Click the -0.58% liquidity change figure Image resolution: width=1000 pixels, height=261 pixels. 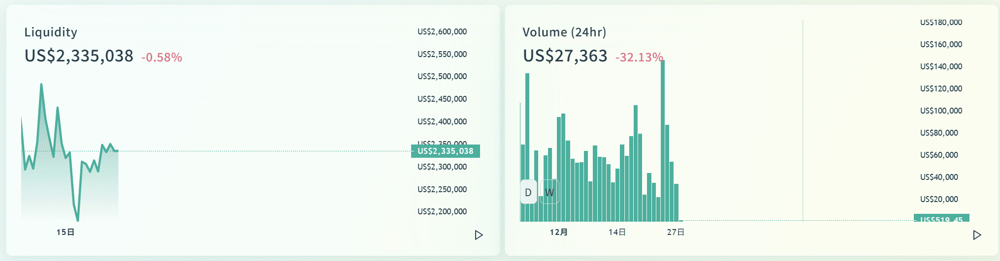(x=161, y=58)
